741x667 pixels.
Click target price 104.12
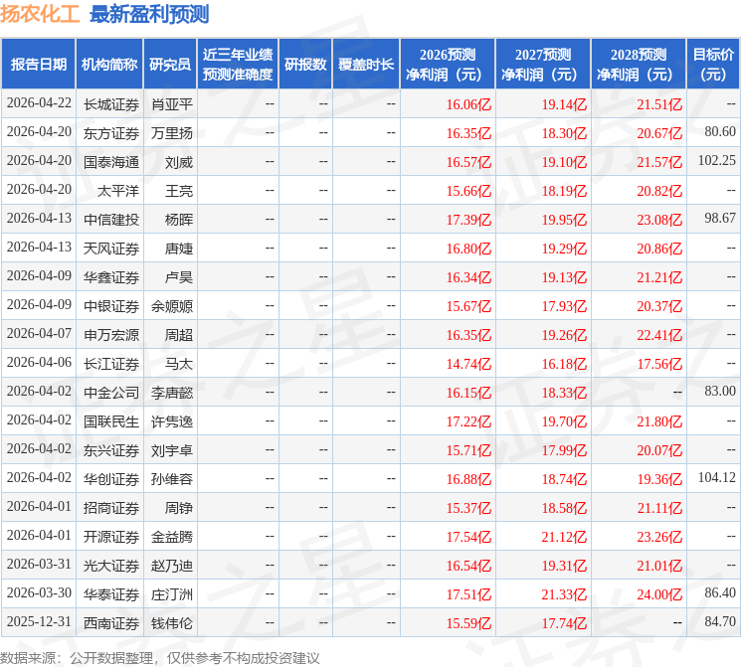click(x=717, y=477)
